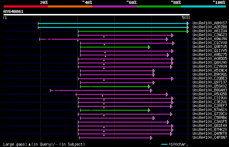Select the UniRef100_C3E2U1 hit label
229x147 pixels.
tap(210, 102)
